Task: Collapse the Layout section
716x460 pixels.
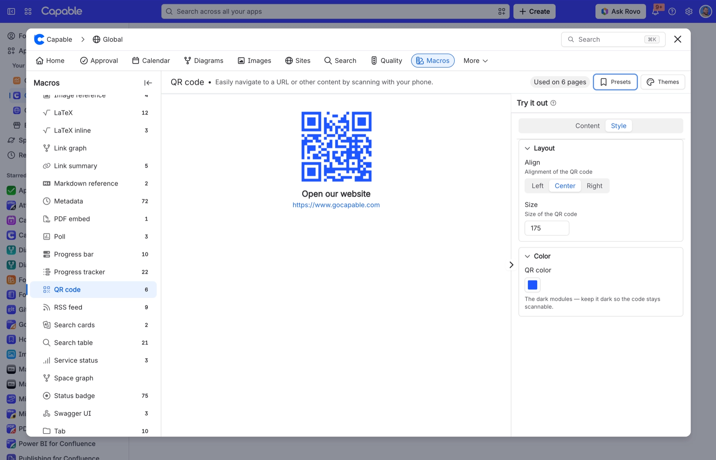Action: click(527, 148)
